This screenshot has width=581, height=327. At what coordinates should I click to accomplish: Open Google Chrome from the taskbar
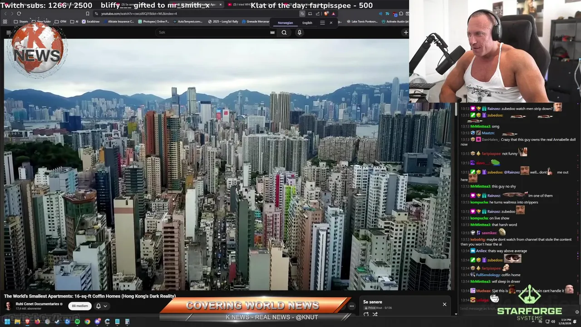87,322
